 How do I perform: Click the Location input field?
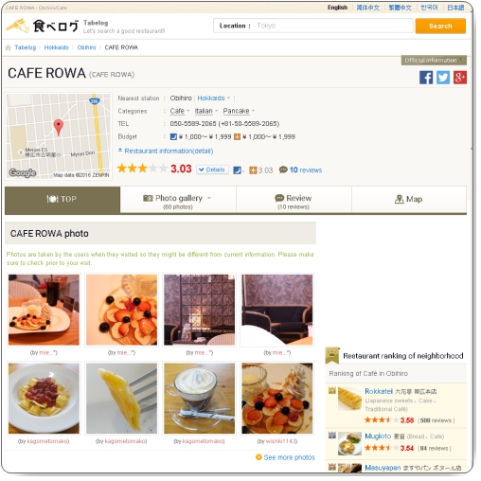pos(312,26)
